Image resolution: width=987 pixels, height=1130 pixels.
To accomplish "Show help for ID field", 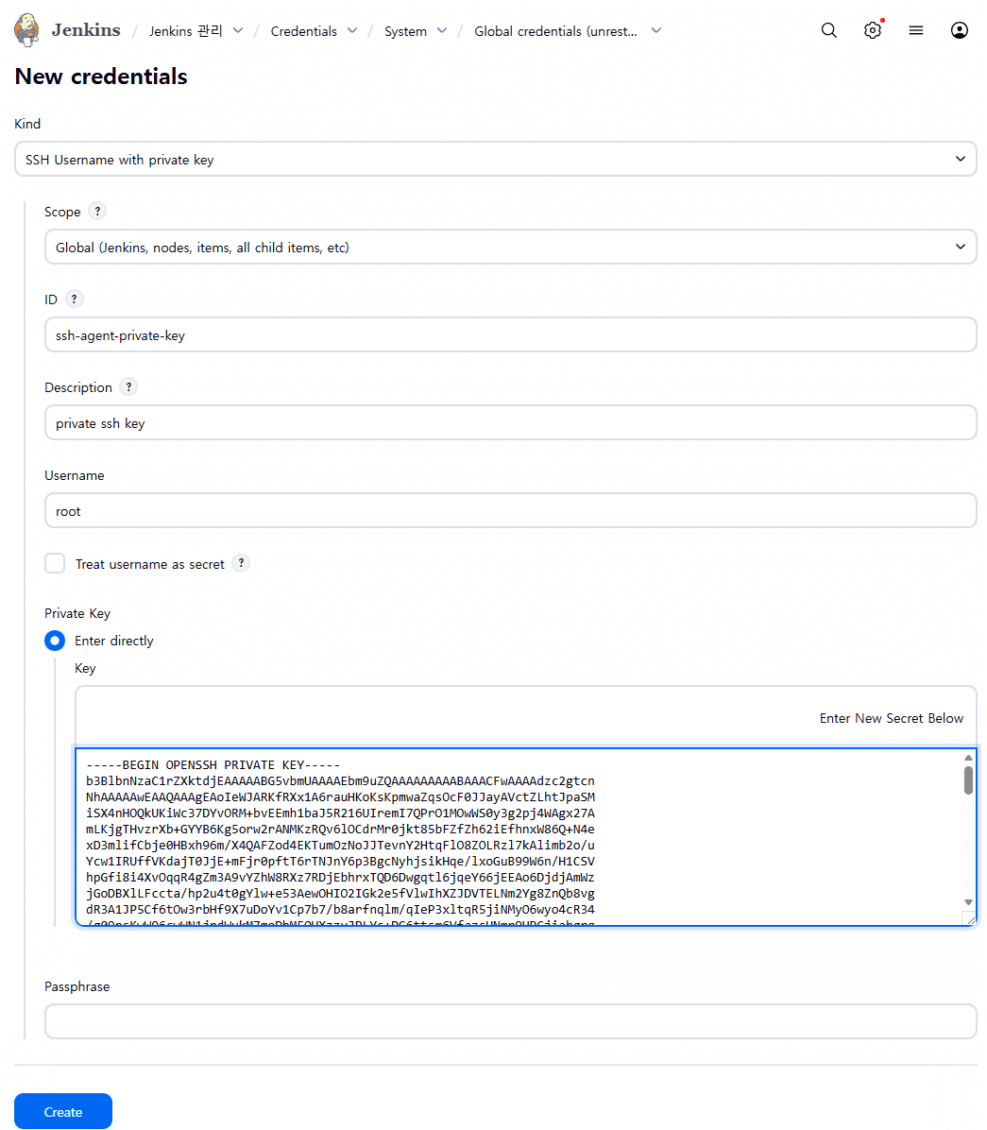I will [x=75, y=300].
